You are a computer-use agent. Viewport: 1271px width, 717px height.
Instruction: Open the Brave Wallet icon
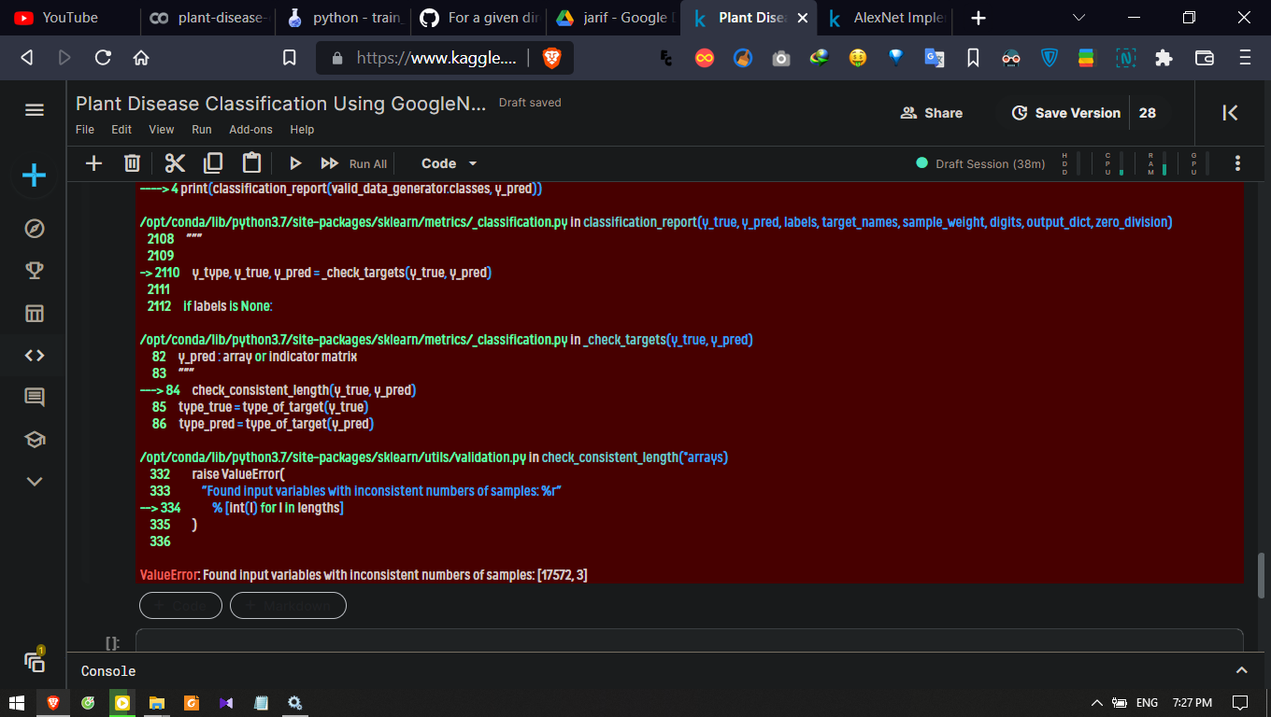coord(1205,58)
